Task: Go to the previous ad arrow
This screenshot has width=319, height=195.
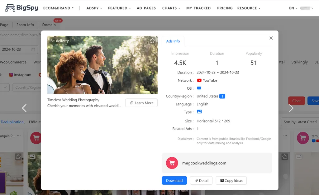Action: pos(24,108)
